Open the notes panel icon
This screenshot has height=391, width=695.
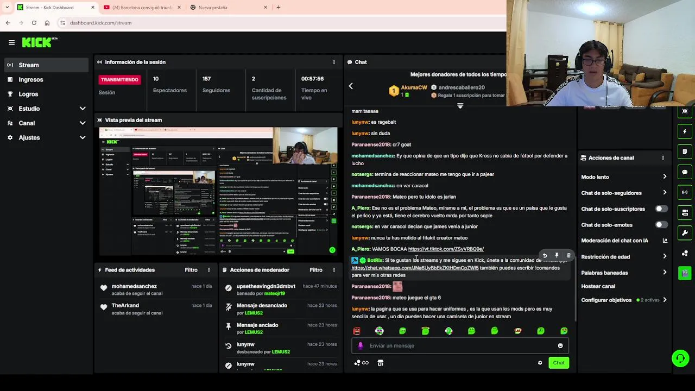[685, 152]
